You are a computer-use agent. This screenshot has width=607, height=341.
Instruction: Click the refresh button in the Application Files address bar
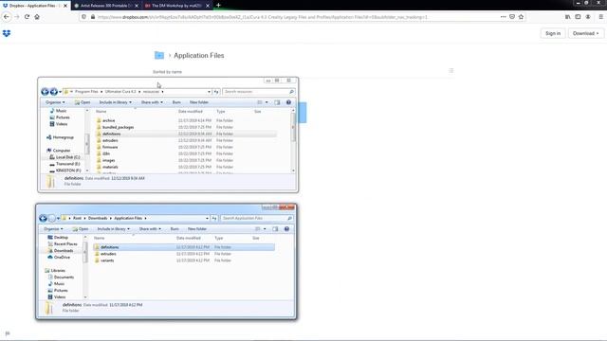[x=214, y=218]
